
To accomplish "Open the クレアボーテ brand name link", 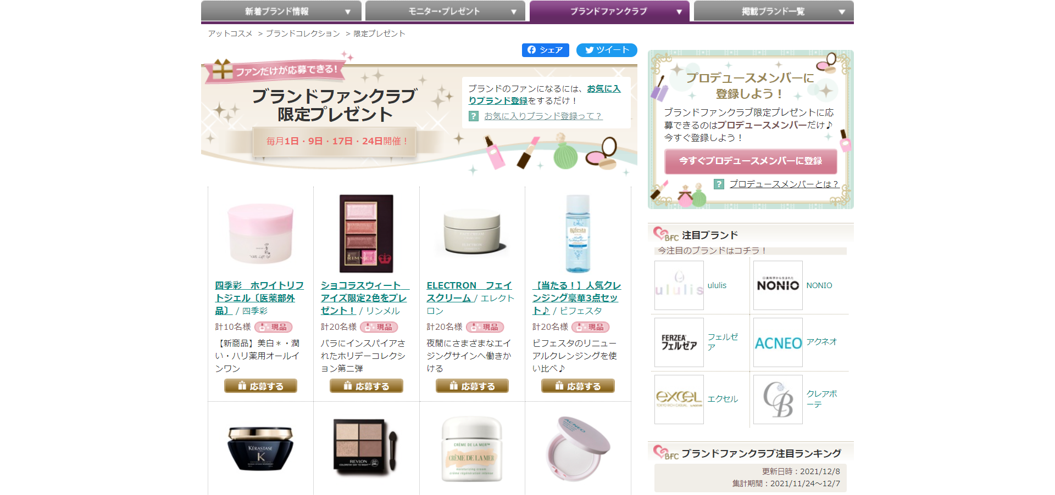I will click(822, 399).
